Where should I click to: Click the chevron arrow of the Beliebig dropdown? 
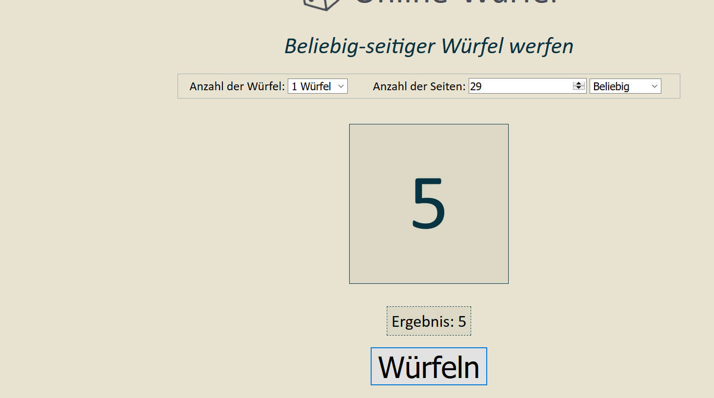point(654,86)
